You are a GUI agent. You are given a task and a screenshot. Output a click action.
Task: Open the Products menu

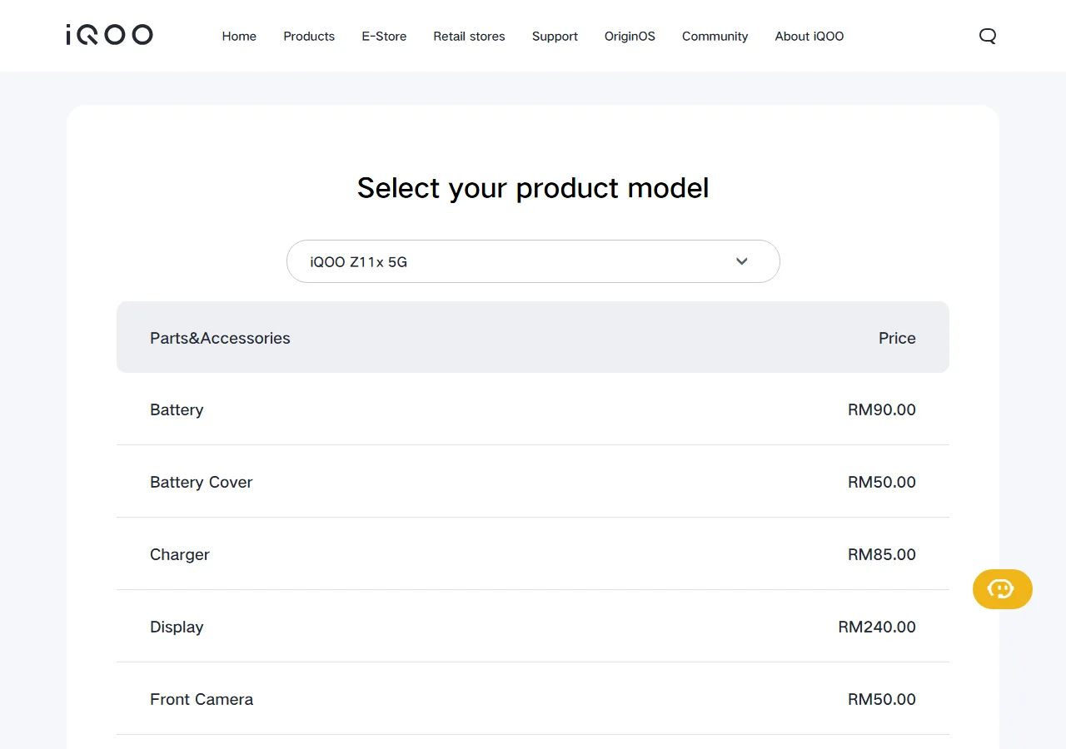click(309, 36)
